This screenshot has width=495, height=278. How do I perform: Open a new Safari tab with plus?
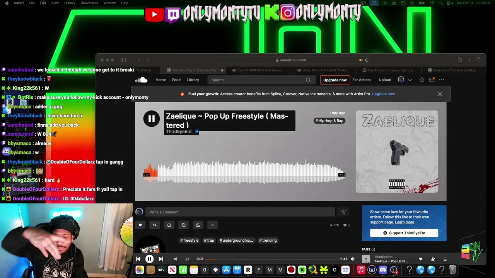(469, 60)
